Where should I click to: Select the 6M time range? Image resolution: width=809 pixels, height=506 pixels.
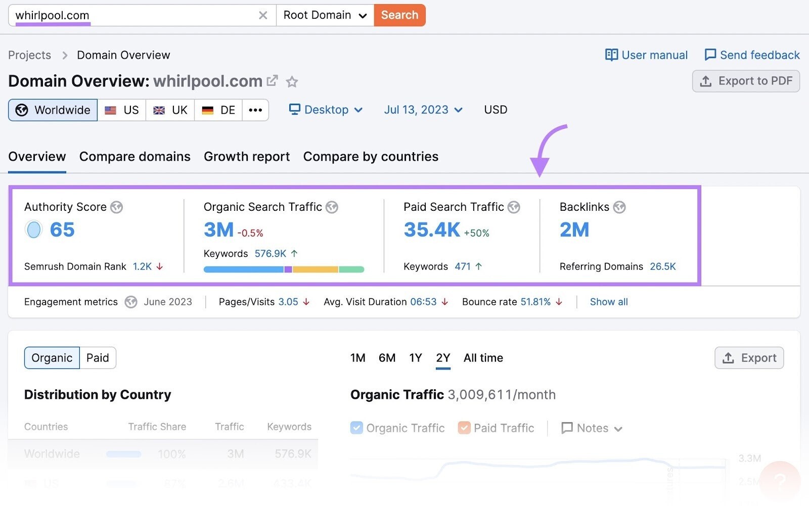387,358
